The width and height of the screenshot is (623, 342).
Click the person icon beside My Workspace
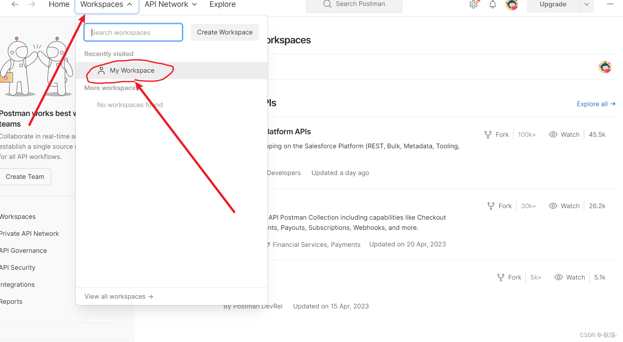pyautogui.click(x=101, y=71)
